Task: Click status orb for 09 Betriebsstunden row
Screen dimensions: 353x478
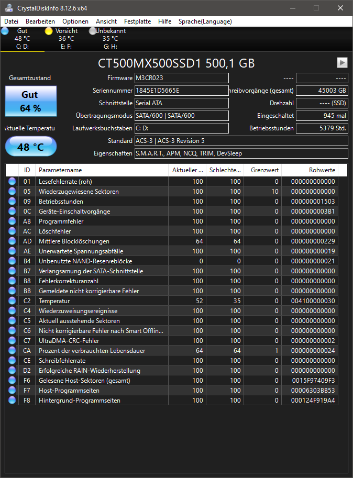Action: tap(12, 201)
